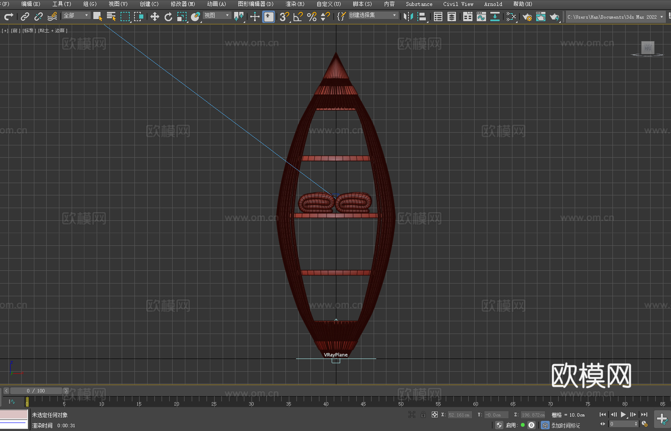671x431 pixels.
Task: Open Select by Name list
Action: (111, 17)
